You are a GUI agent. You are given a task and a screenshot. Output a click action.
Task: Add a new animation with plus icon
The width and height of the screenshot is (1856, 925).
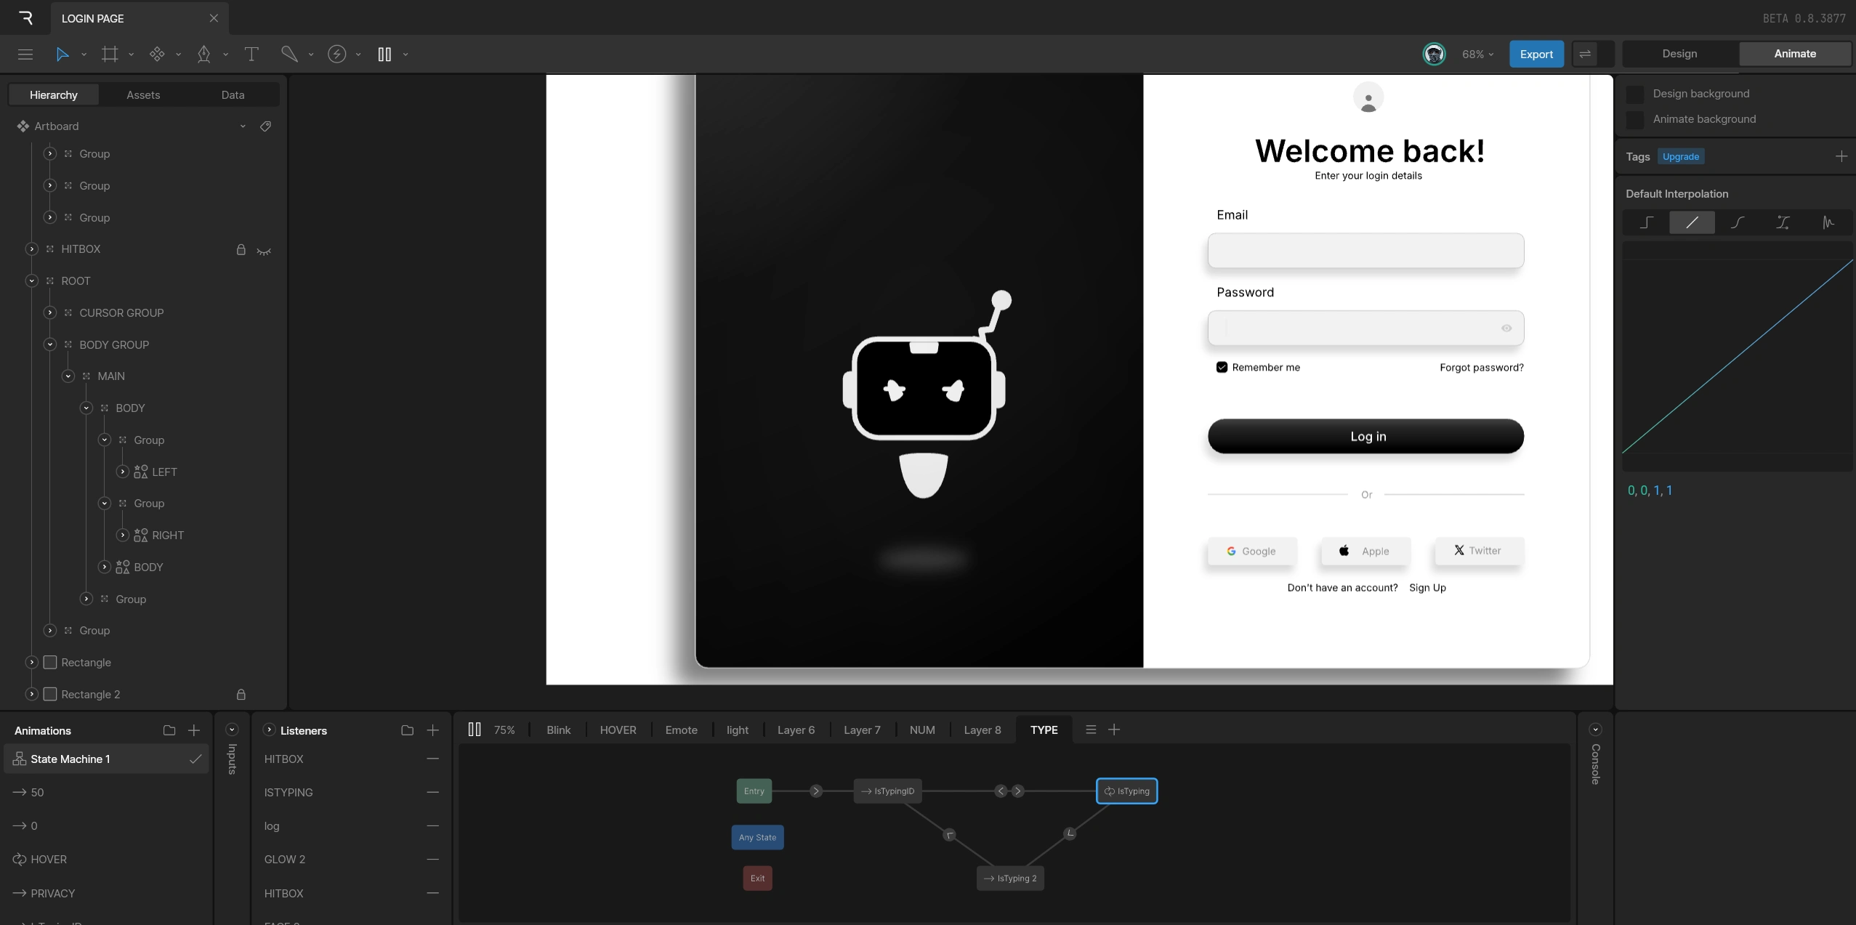click(194, 730)
